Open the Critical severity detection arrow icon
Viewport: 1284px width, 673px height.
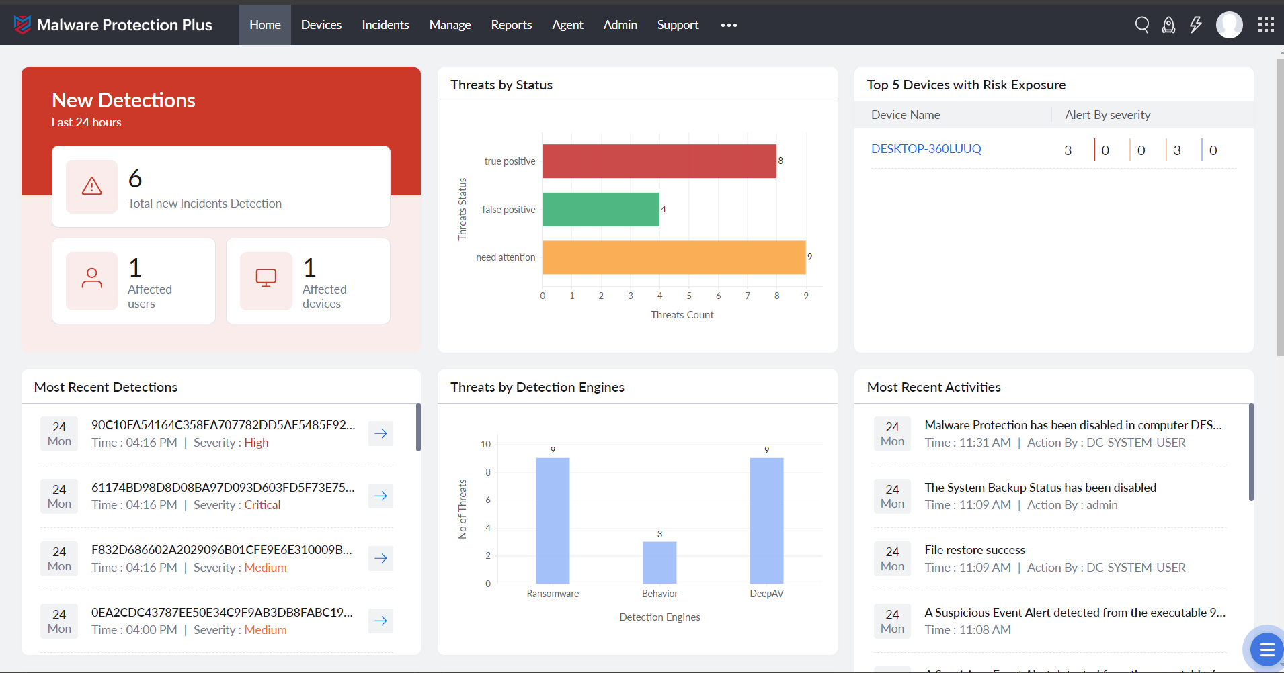[380, 496]
